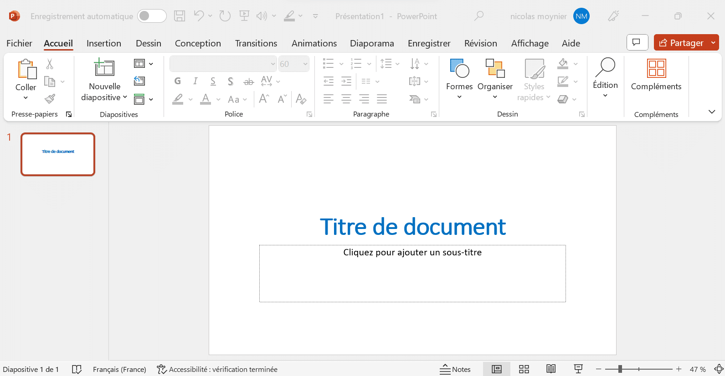This screenshot has height=376, width=725.
Task: Toggle strikethrough formatting
Action: pos(248,81)
